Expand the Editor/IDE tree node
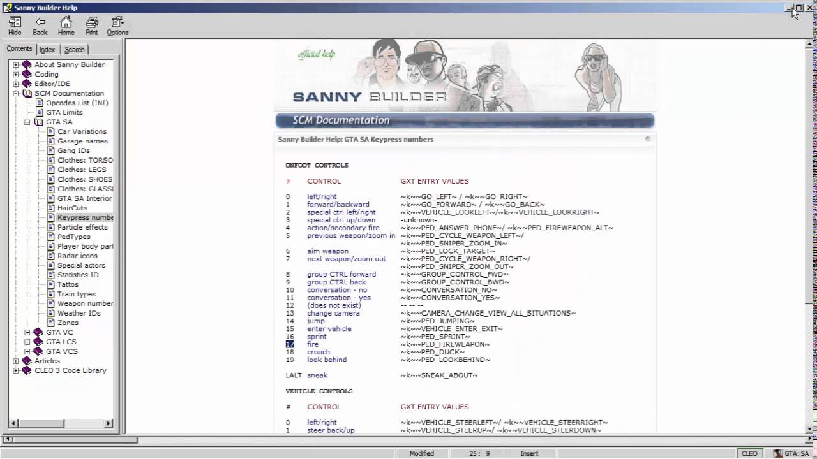 tap(16, 84)
